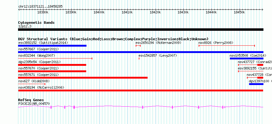This screenshot has height=124, width=272.
Task: Select the blue esv3892152 gain bar
Action: click(x=52, y=46)
